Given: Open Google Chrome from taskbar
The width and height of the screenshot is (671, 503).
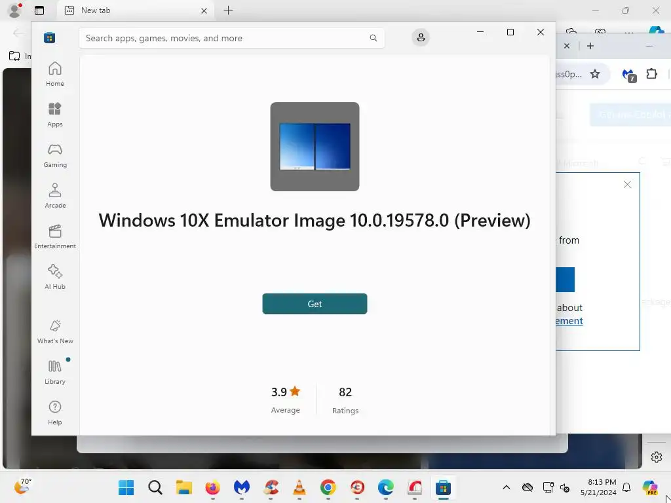Looking at the screenshot, I should coord(328,487).
